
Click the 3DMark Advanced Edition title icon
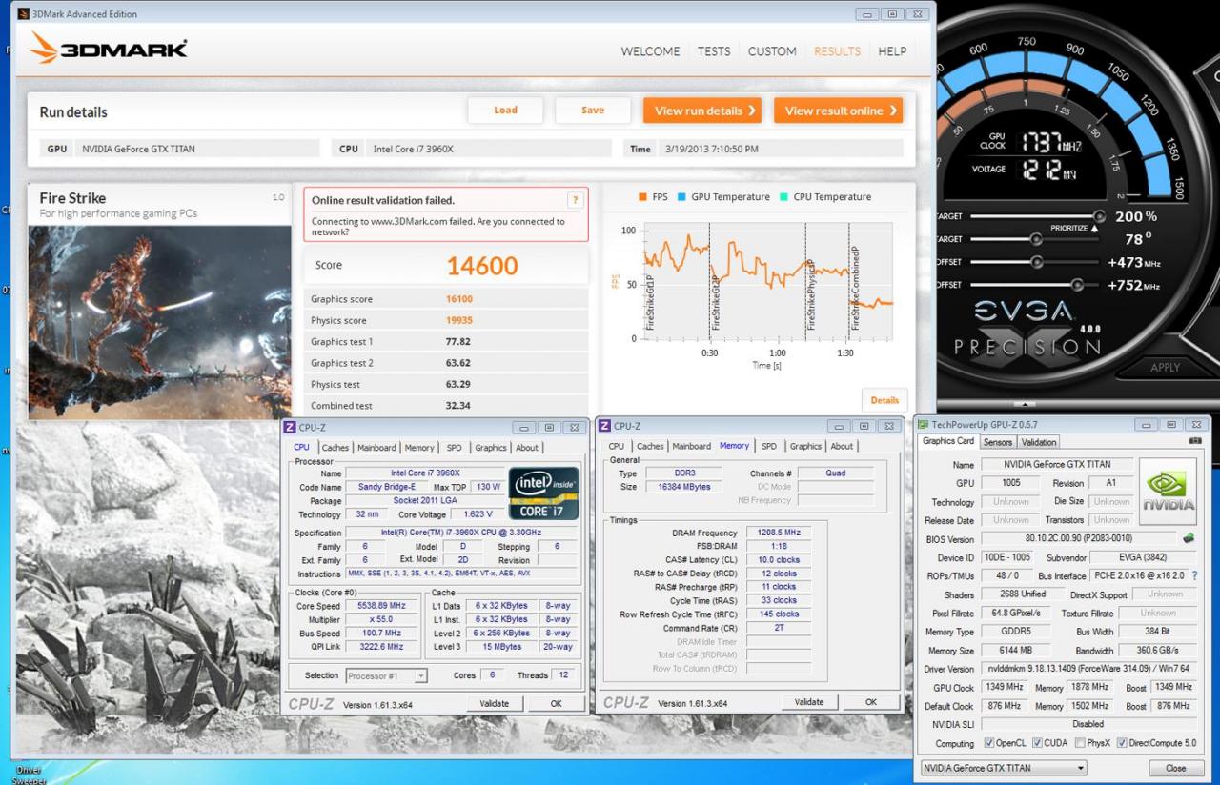(23, 13)
